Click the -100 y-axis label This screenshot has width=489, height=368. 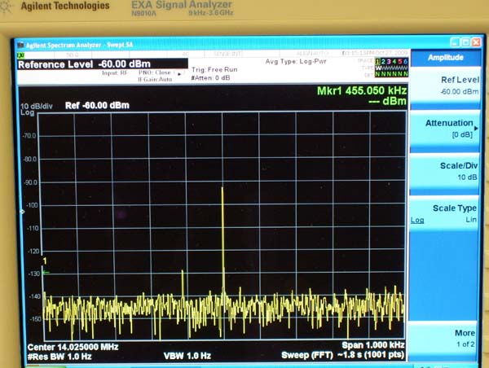(32, 205)
